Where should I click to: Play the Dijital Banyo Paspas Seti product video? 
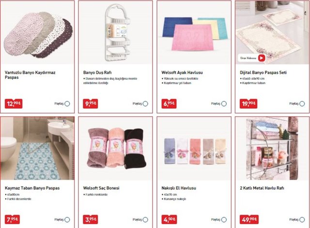tap(262, 58)
